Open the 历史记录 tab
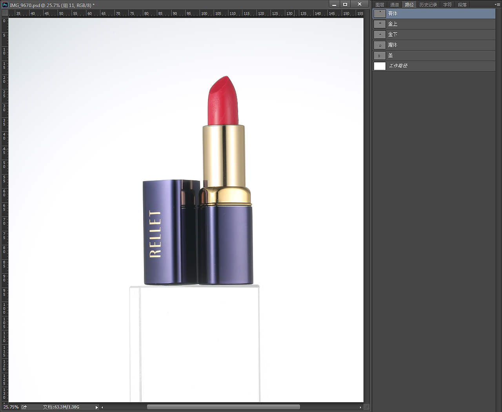Image resolution: width=502 pixels, height=412 pixels. (428, 5)
